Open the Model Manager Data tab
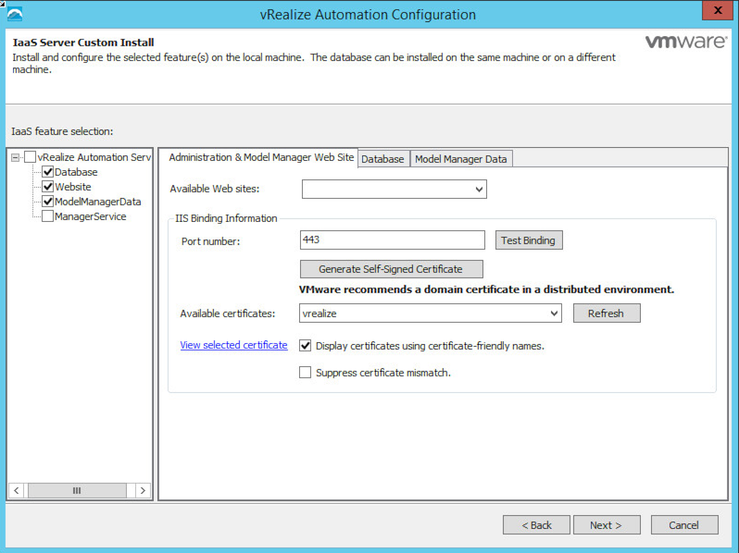This screenshot has height=553, width=739. (460, 159)
